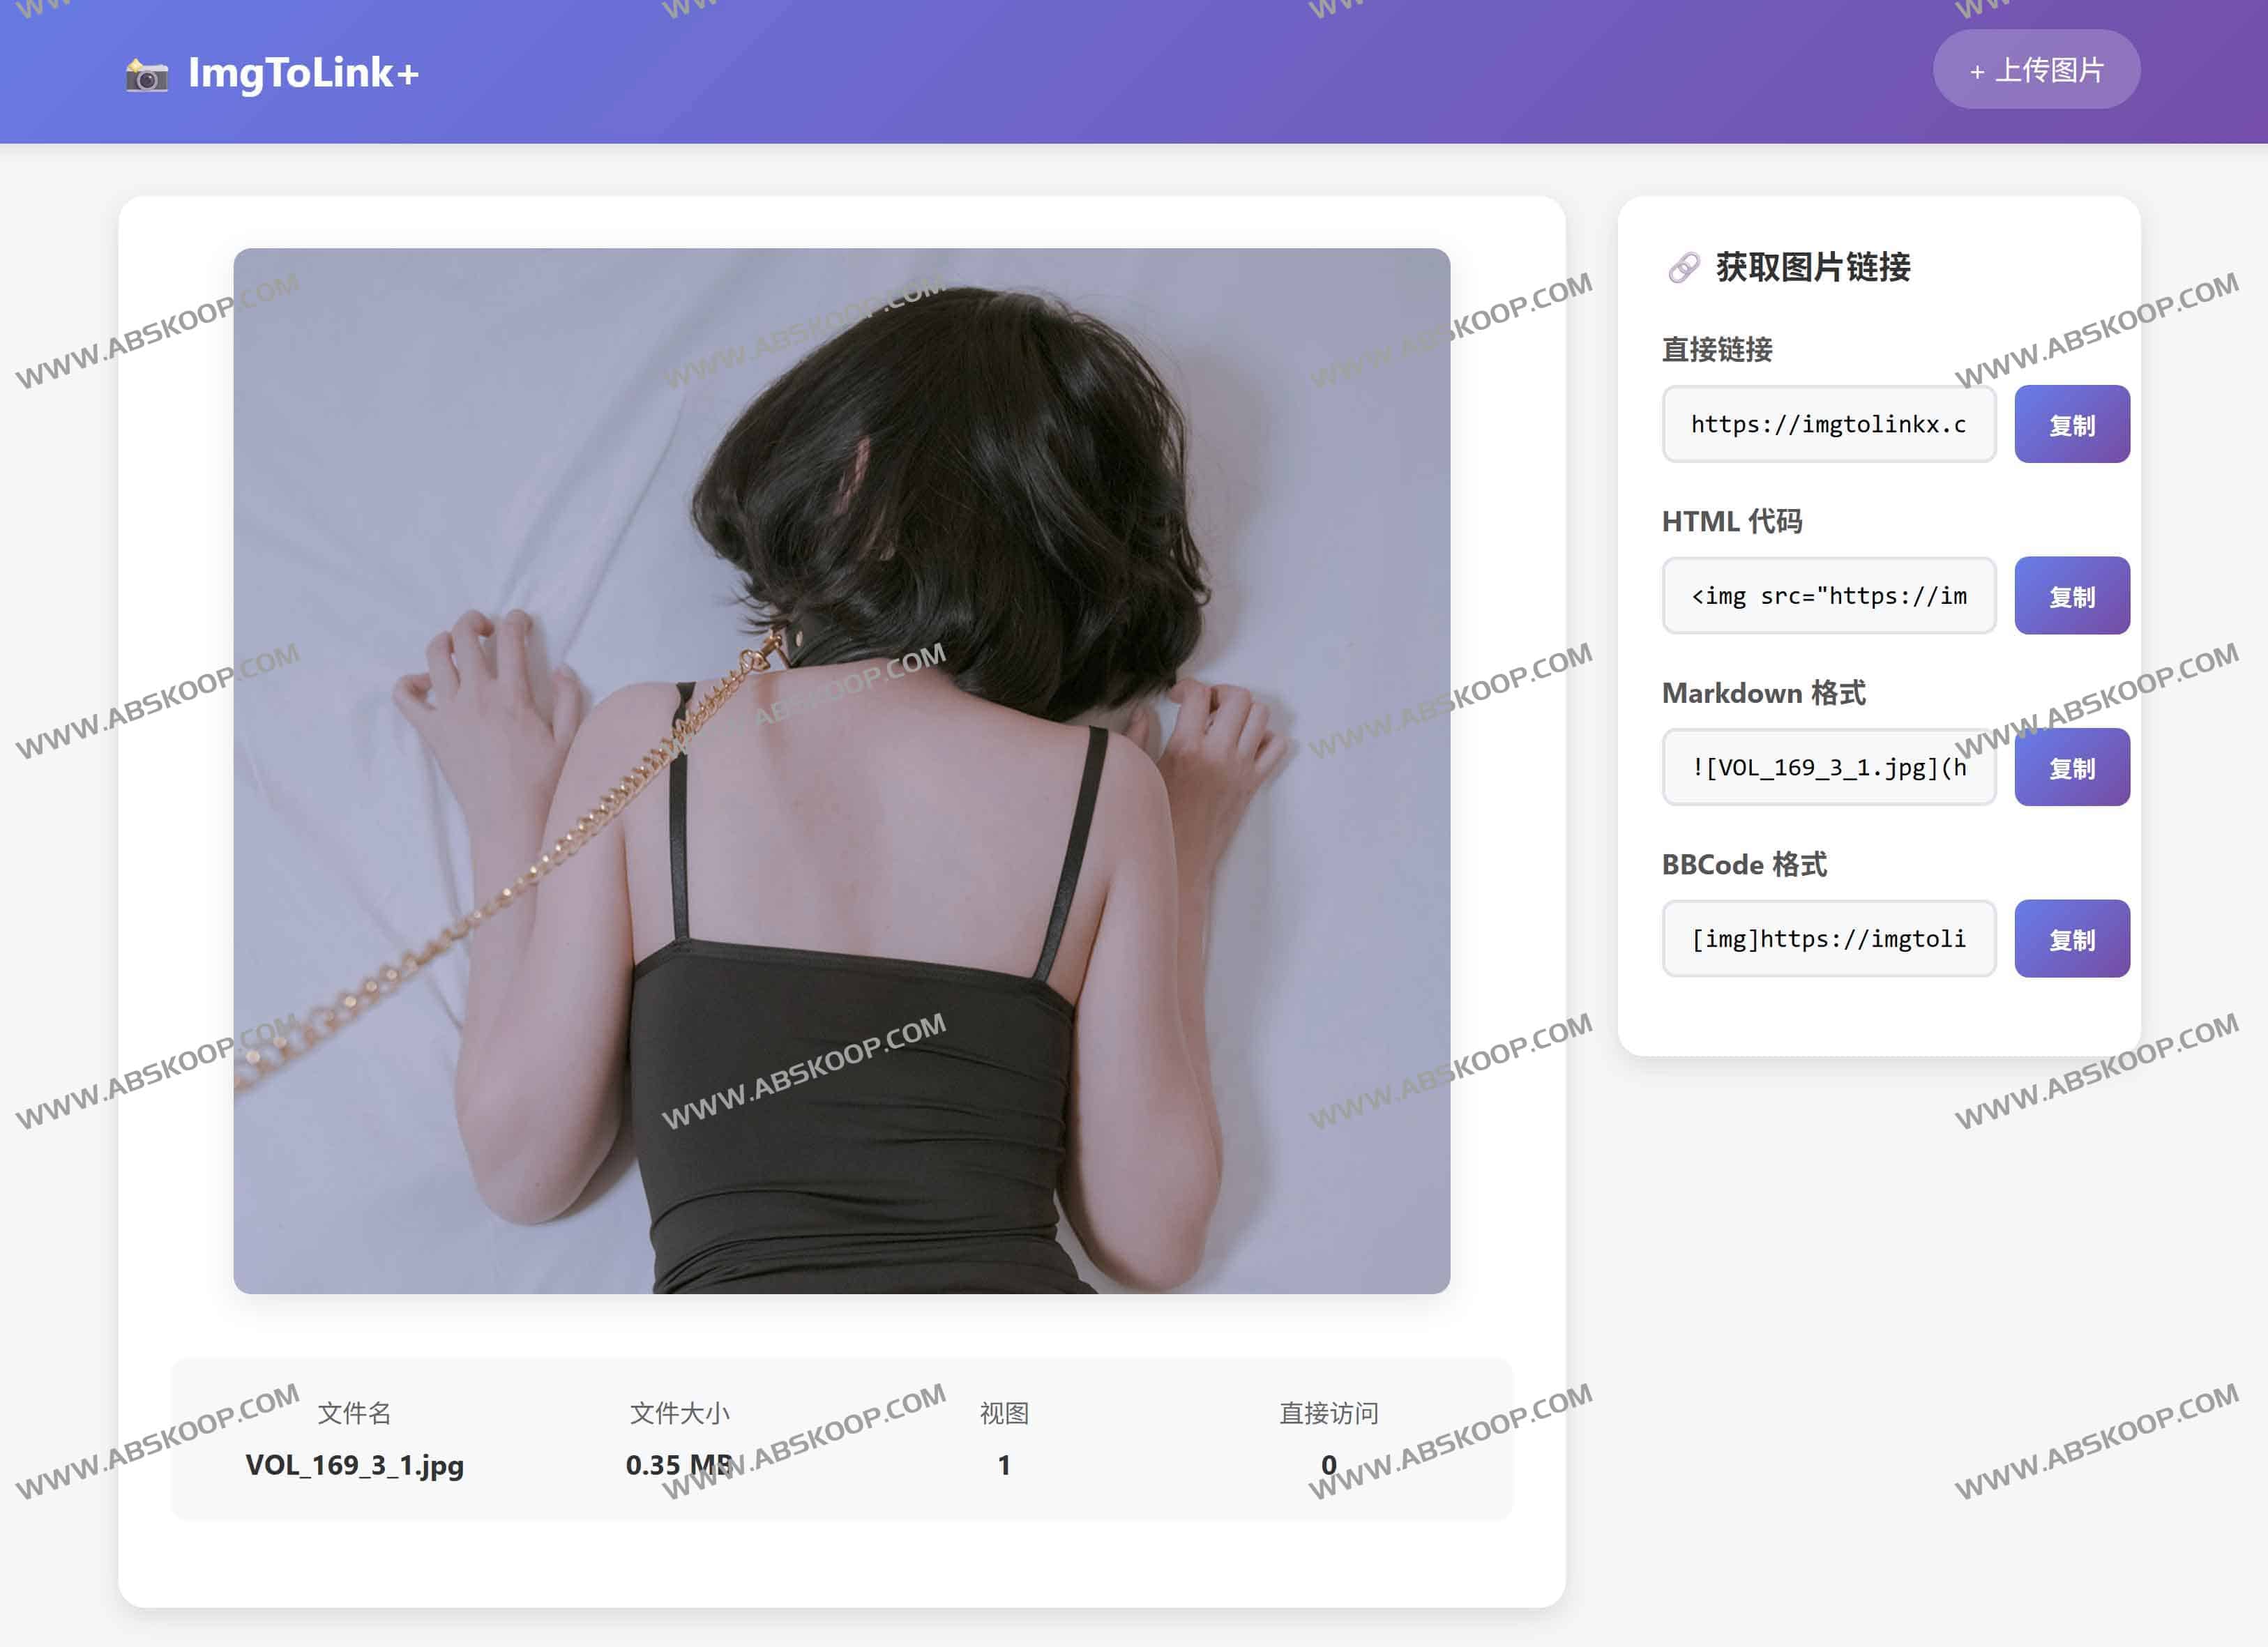
Task: Click the camera logo icon
Action: [147, 75]
